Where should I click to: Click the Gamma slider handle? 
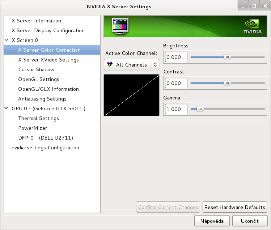pos(200,109)
